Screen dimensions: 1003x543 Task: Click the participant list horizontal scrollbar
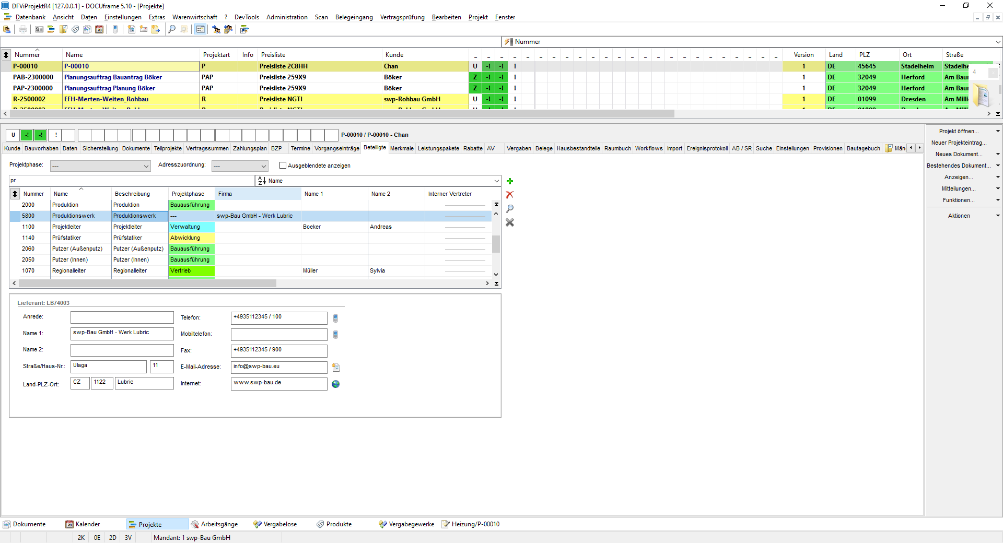pyautogui.click(x=147, y=284)
